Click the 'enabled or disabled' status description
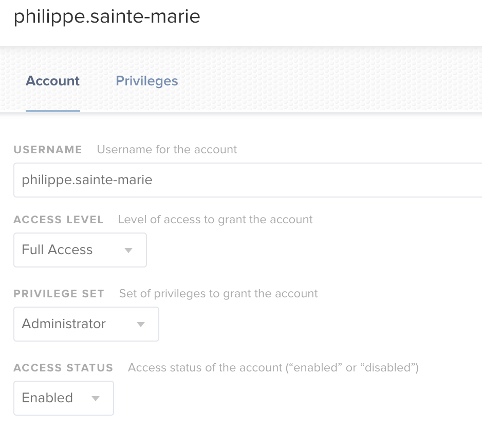482x428 pixels. point(273,368)
